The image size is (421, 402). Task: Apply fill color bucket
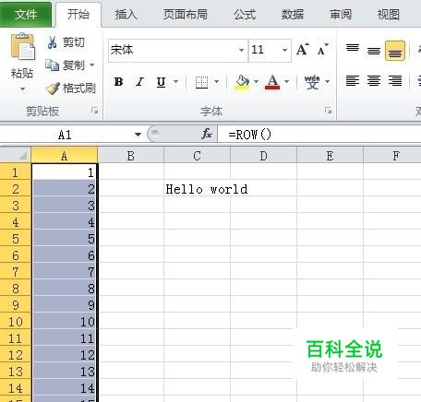pos(243,82)
